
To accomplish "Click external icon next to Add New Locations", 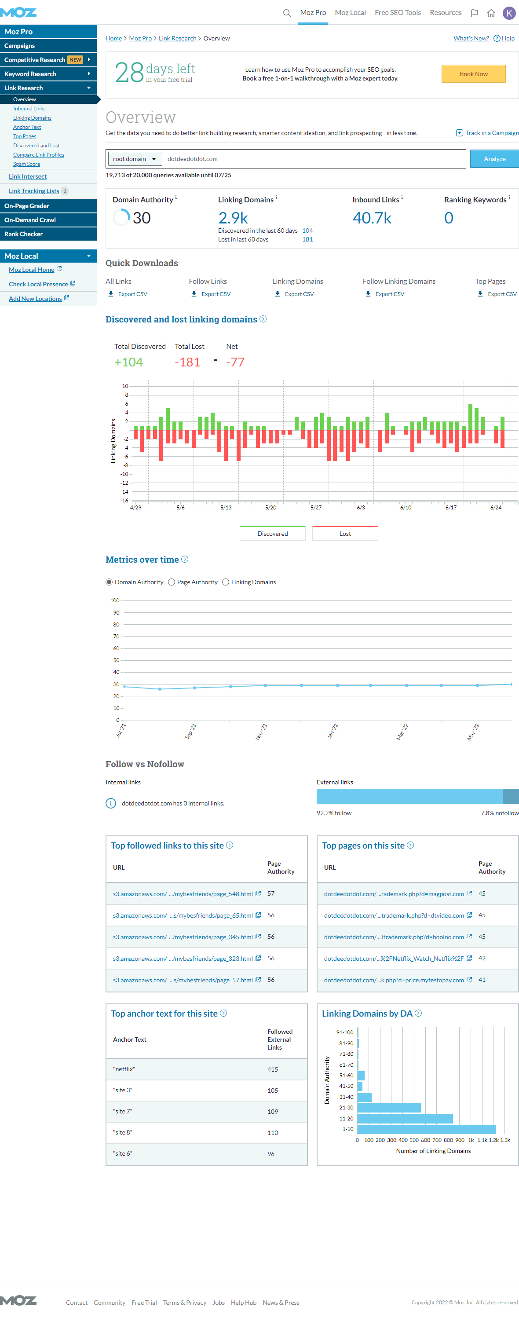I will [x=66, y=298].
